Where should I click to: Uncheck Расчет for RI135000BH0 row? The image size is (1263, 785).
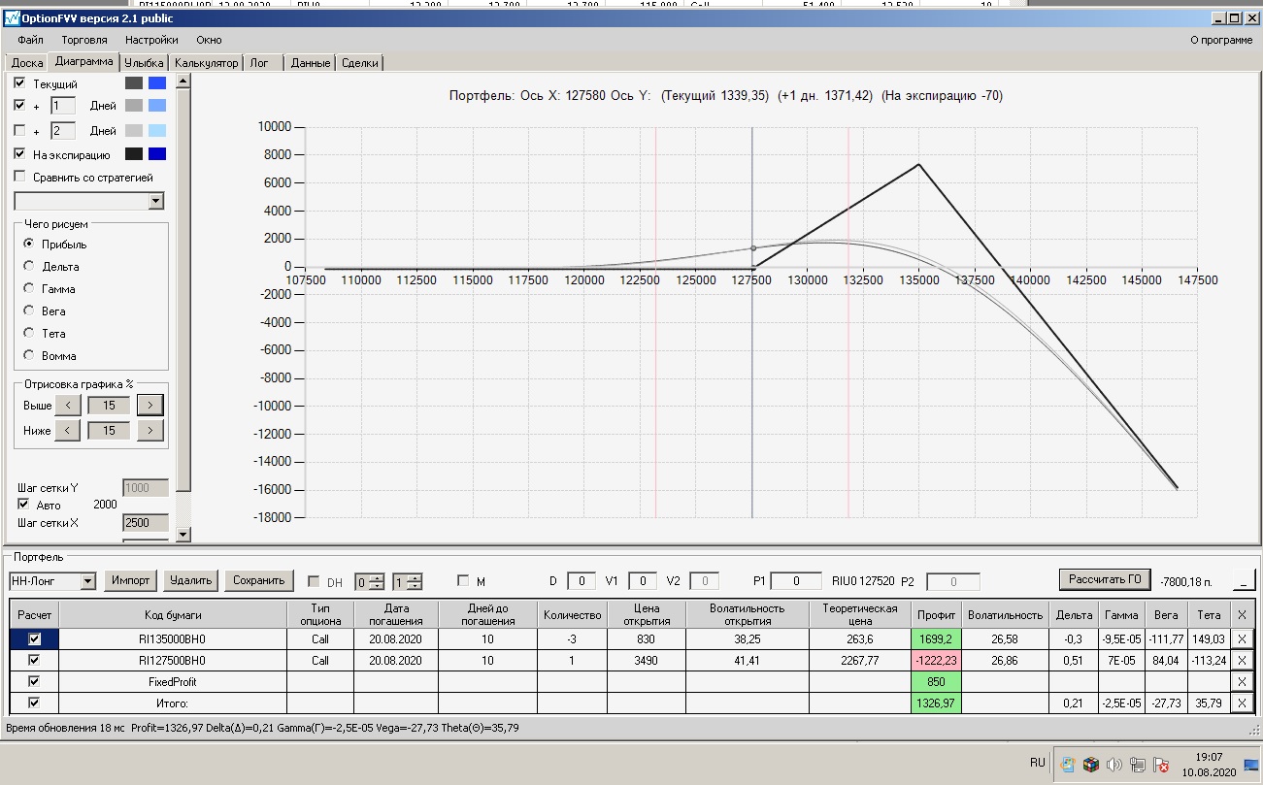(x=35, y=638)
